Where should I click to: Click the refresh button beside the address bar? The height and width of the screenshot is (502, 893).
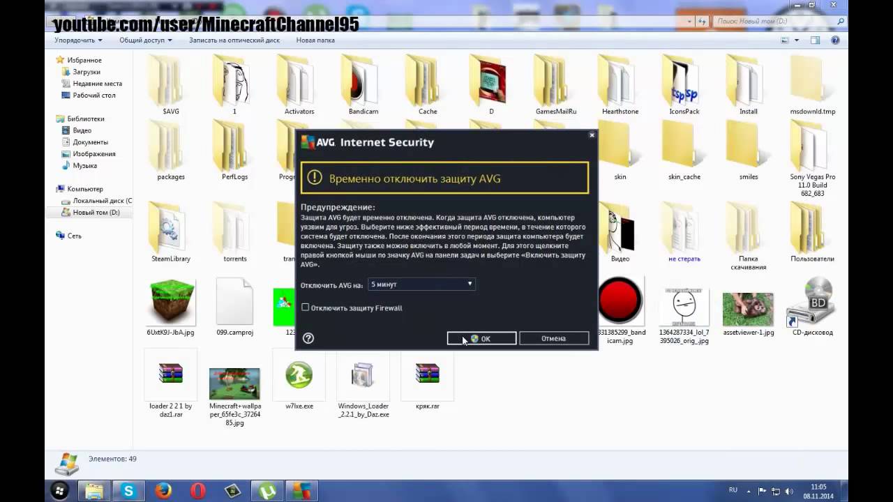(x=701, y=22)
